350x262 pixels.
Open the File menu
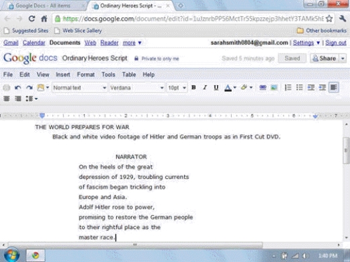click(8, 74)
